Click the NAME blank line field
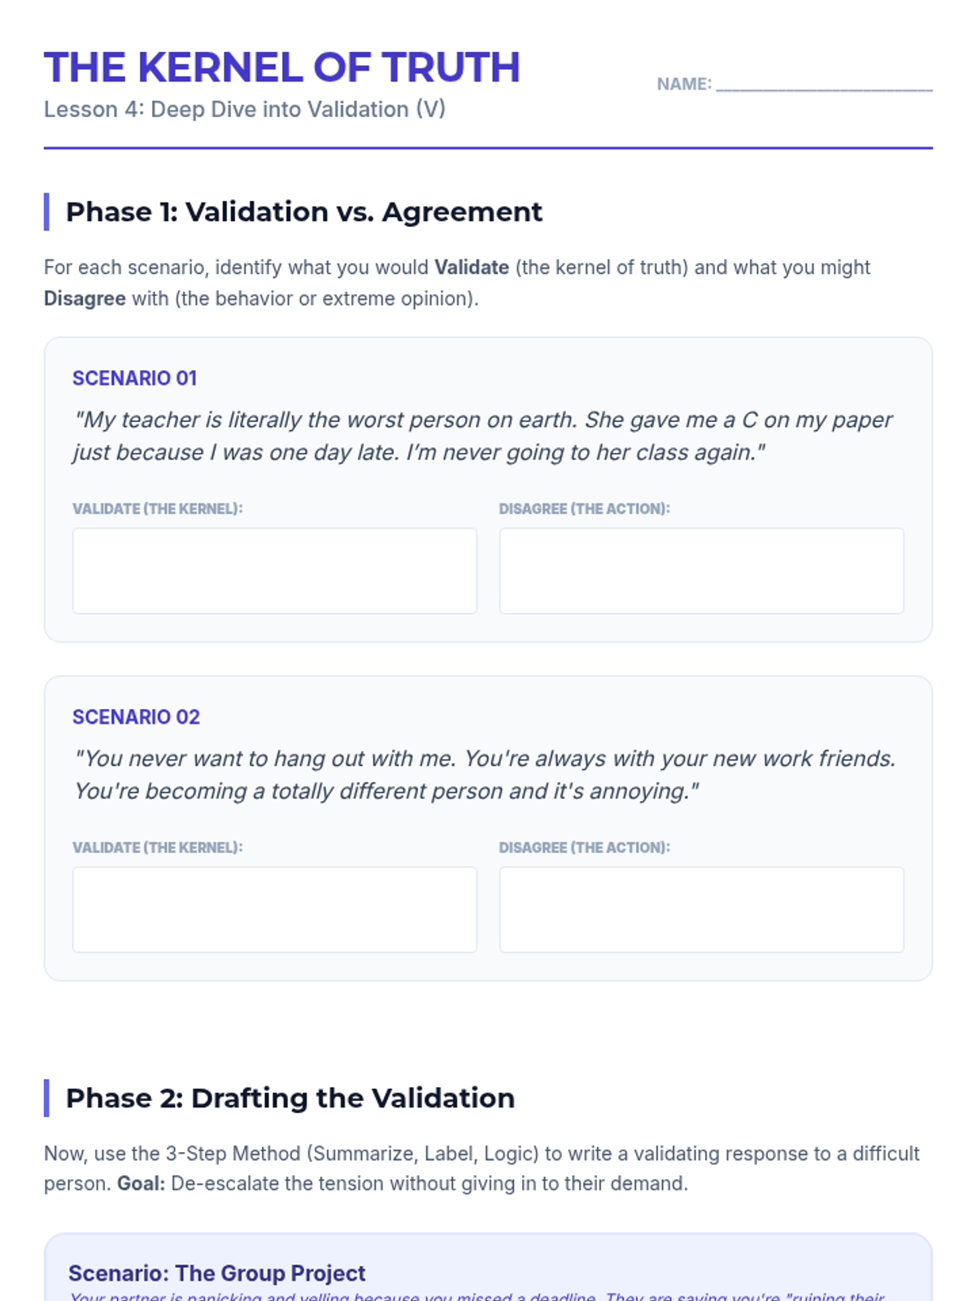This screenshot has width=976, height=1301. [823, 85]
